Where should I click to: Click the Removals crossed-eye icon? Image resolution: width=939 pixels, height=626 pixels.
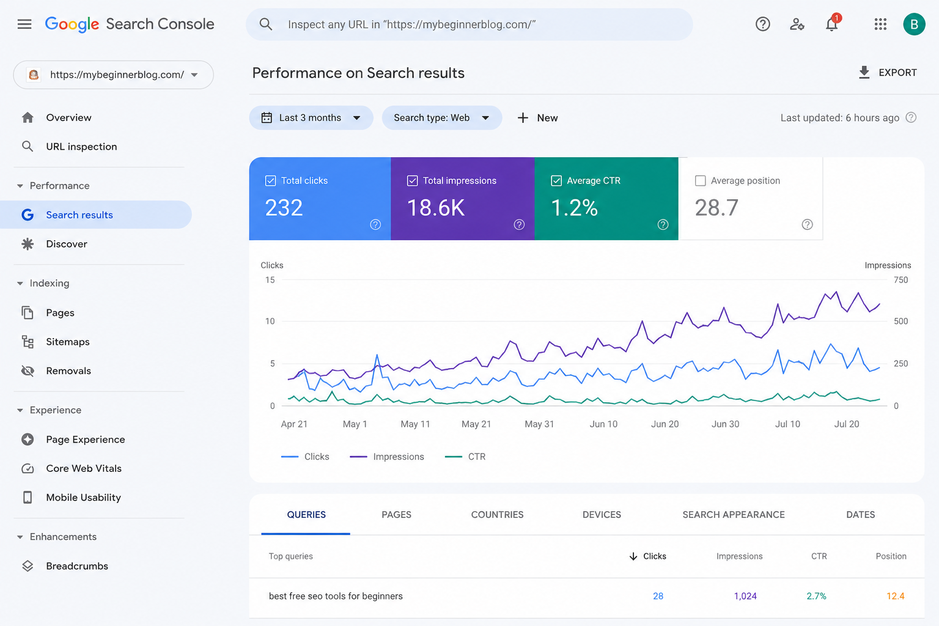pyautogui.click(x=28, y=370)
